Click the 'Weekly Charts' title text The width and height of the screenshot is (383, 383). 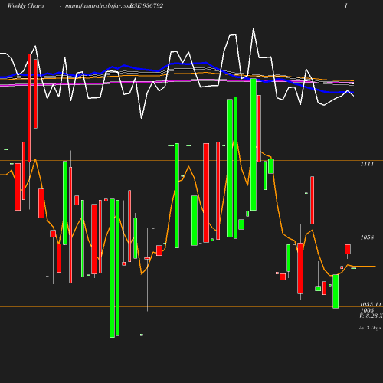(26, 6)
